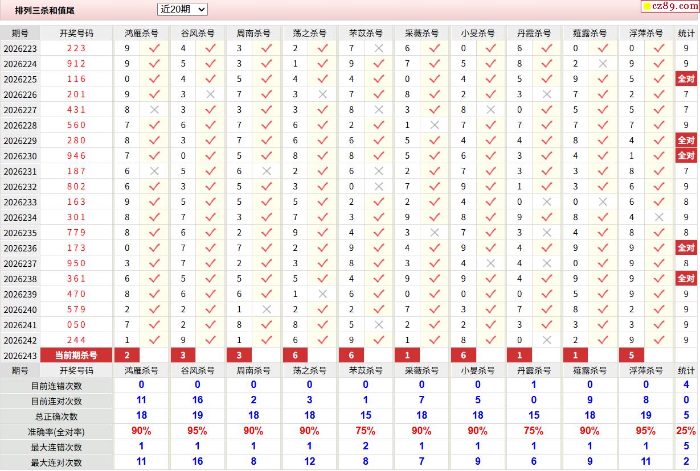
Task: Click the red checkmark for 采薇杀号 in row 2026230
Action: pyautogui.click(x=435, y=156)
